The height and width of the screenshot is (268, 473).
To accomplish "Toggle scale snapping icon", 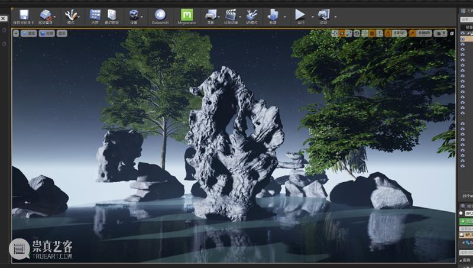I will 412,33.
